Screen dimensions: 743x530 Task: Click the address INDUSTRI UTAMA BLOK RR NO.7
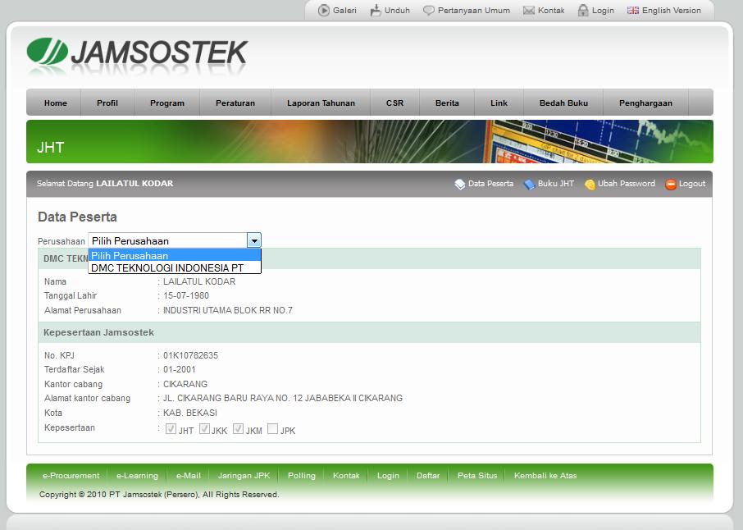(228, 310)
